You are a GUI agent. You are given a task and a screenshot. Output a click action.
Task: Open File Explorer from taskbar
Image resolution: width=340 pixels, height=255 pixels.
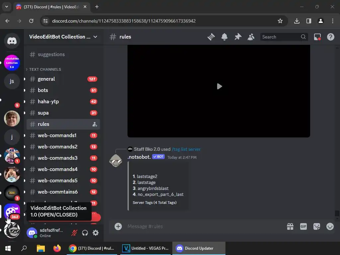[x=41, y=248]
